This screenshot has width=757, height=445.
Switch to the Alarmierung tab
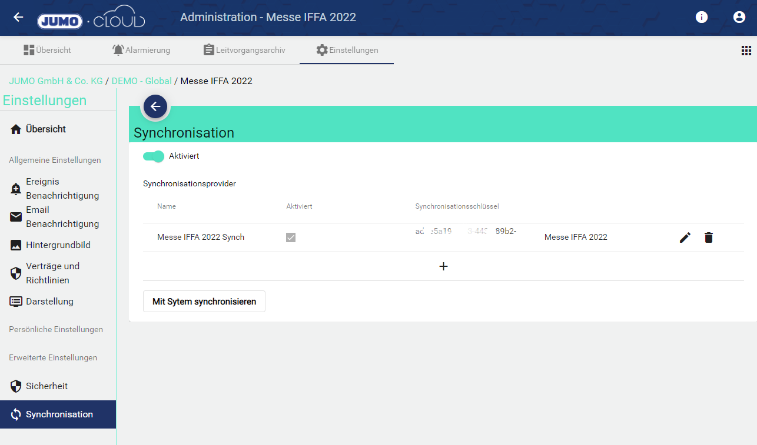pyautogui.click(x=141, y=50)
